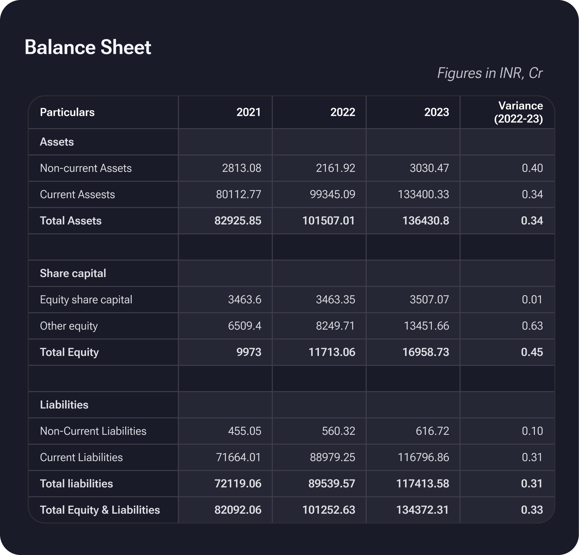Select the Particulars column header
This screenshot has width=579, height=555.
coord(67,112)
